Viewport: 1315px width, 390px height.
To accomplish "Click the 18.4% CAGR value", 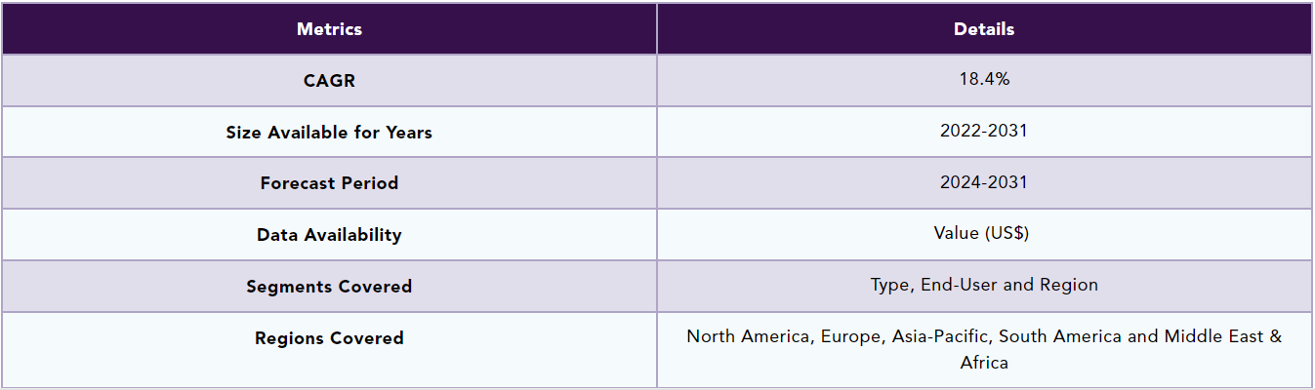I will coord(984,80).
